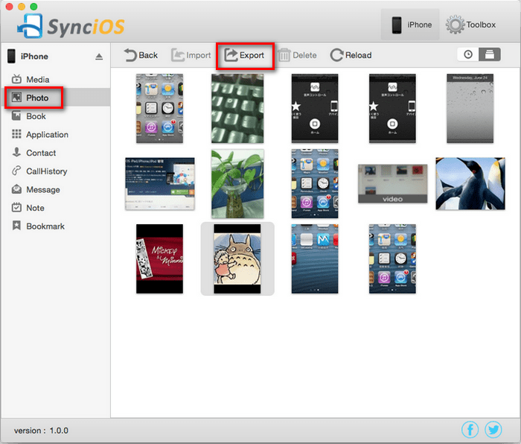
Task: Switch to the album view toggle
Action: (489, 54)
